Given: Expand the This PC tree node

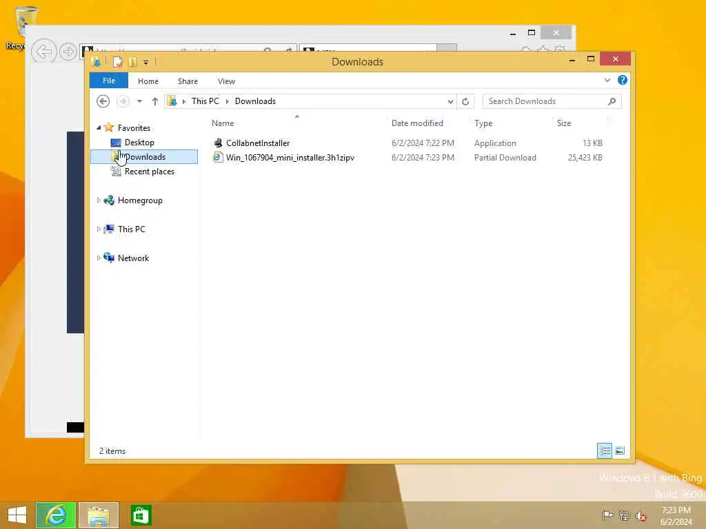Looking at the screenshot, I should 99,229.
